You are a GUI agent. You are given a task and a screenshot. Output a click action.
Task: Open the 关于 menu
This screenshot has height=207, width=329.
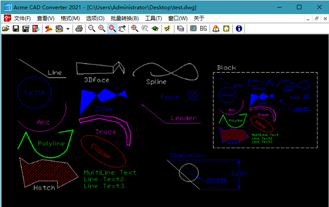point(198,19)
